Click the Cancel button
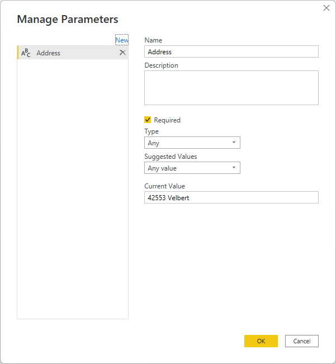This screenshot has height=364, width=336. [302, 341]
